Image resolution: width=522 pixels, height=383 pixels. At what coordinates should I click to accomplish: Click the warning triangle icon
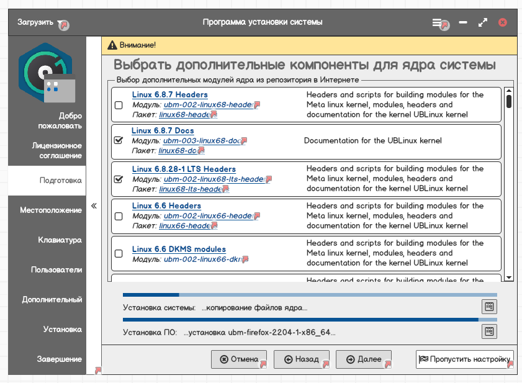[112, 45]
